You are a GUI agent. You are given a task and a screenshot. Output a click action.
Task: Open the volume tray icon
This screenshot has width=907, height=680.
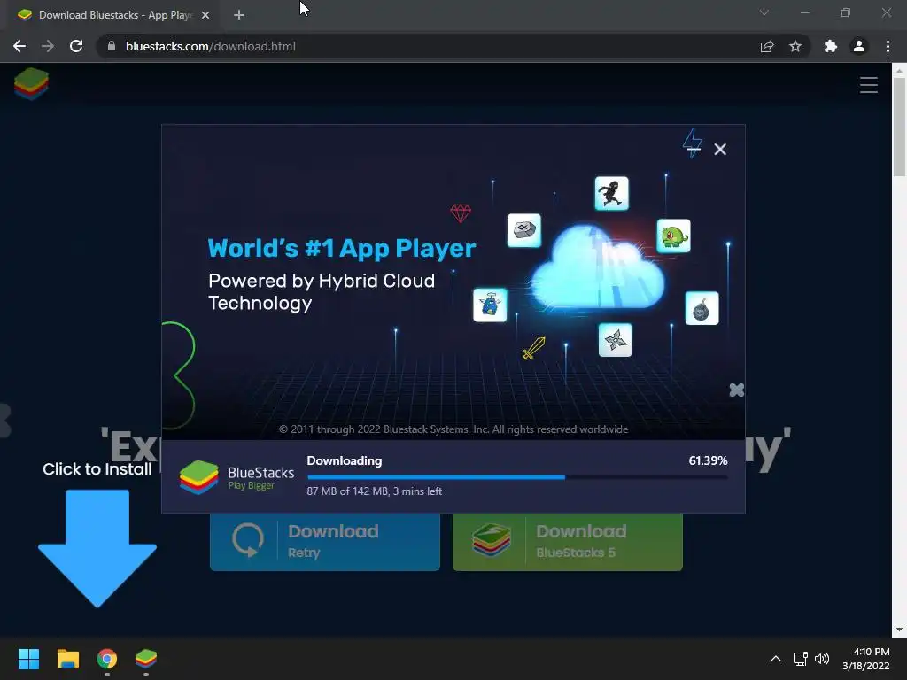pos(821,659)
